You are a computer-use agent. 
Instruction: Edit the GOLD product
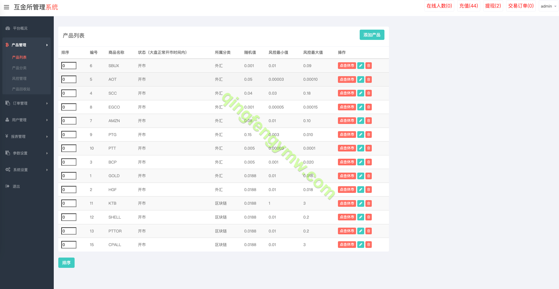tap(361, 176)
